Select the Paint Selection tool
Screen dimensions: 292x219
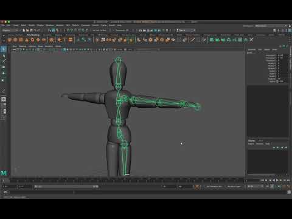[4, 61]
